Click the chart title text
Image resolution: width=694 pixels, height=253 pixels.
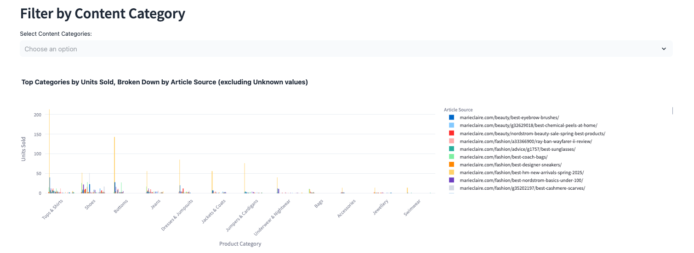coord(165,82)
